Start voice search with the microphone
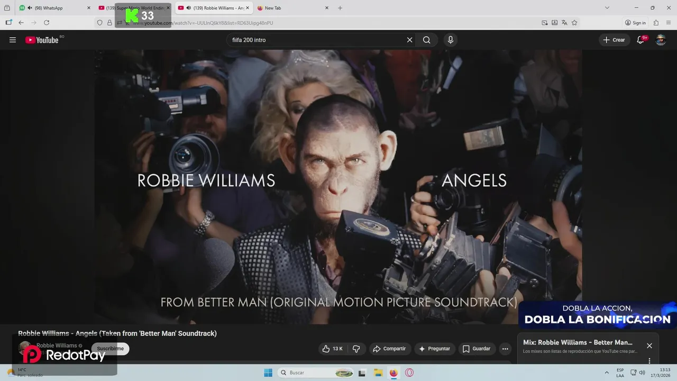The height and width of the screenshot is (381, 677). [451, 40]
